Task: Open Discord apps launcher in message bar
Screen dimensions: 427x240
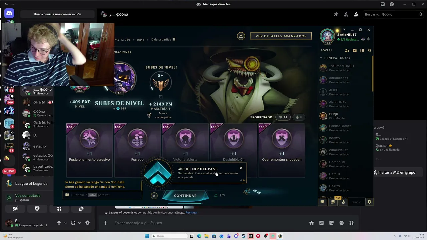Action: 351,223
